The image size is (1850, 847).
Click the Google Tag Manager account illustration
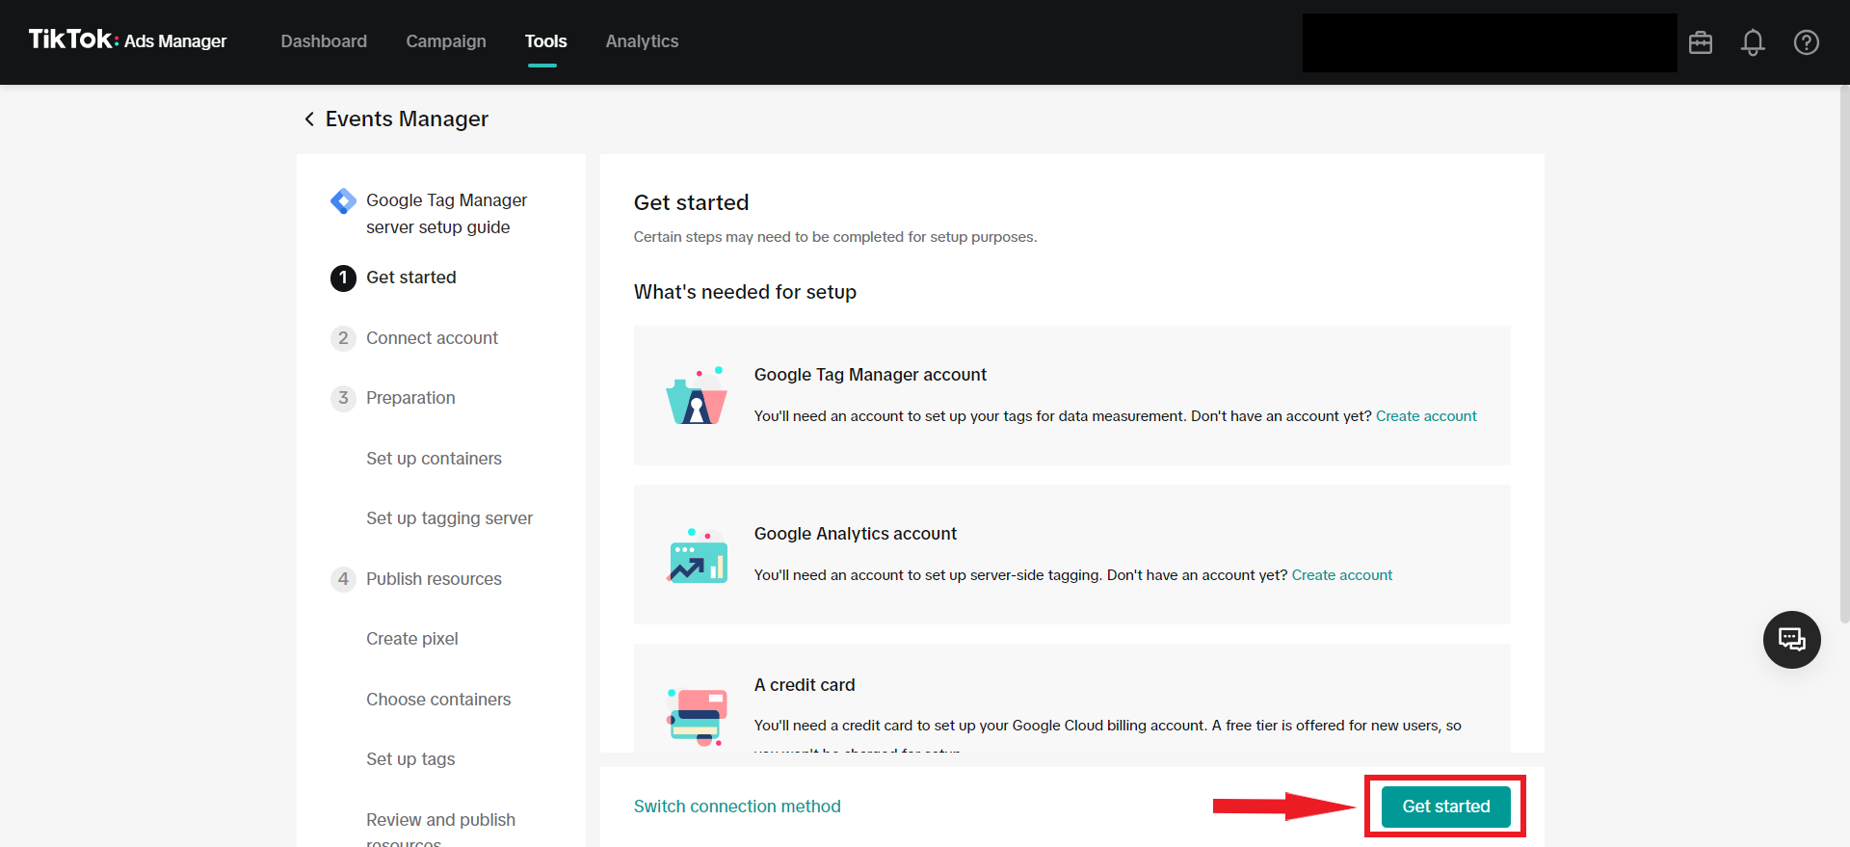[696, 395]
